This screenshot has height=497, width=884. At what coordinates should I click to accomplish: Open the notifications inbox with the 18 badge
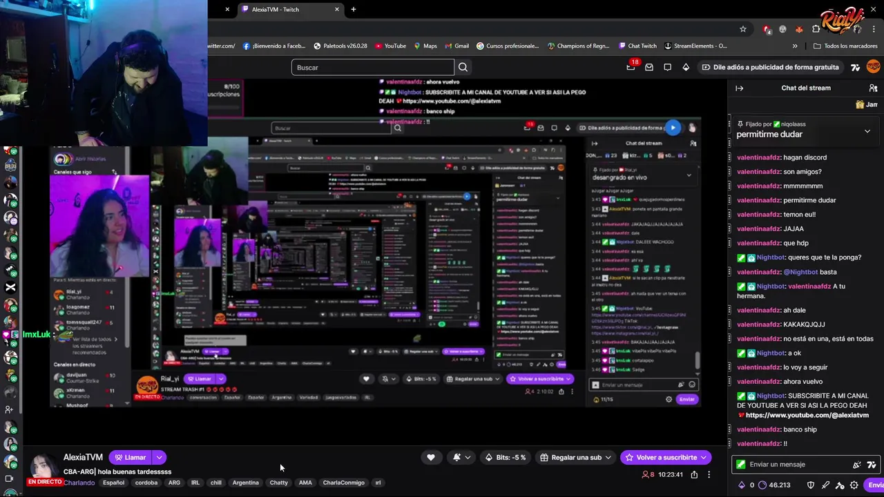coord(631,67)
